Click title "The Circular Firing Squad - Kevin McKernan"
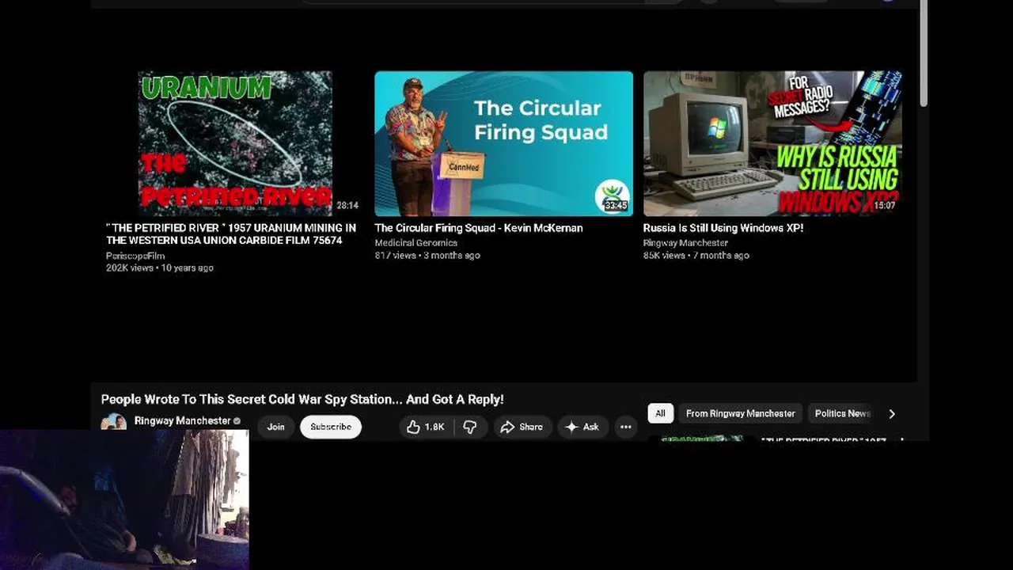Screen dimensions: 1013x570 pos(479,228)
